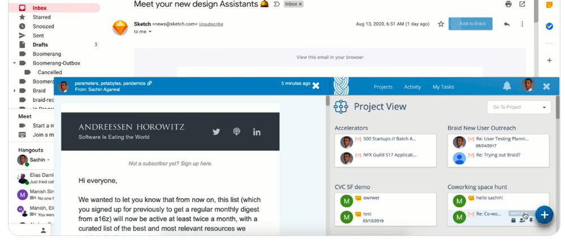Reply to the Sketch email

pyautogui.click(x=507, y=24)
